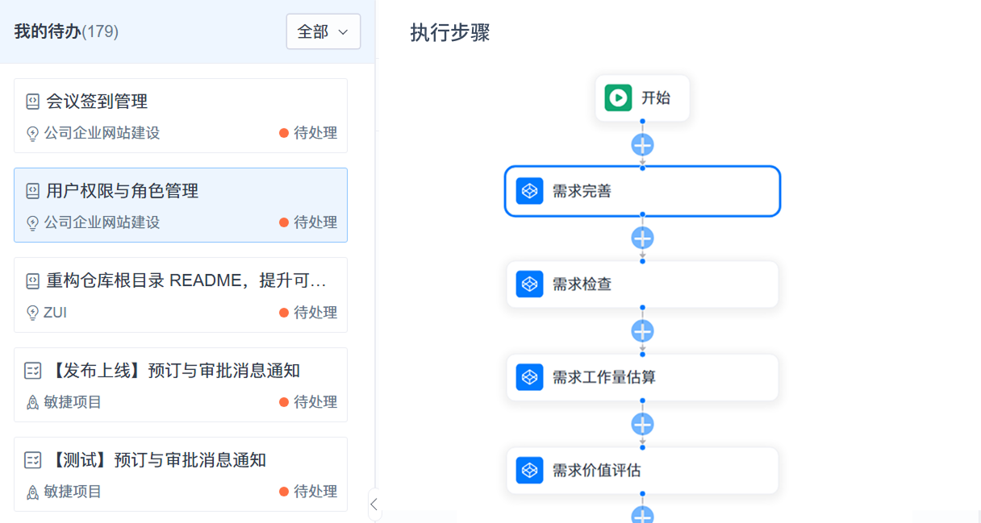Screen dimensions: 981x523
Task: Click the lightbulb icon next to ZUI
Action: click(x=33, y=313)
